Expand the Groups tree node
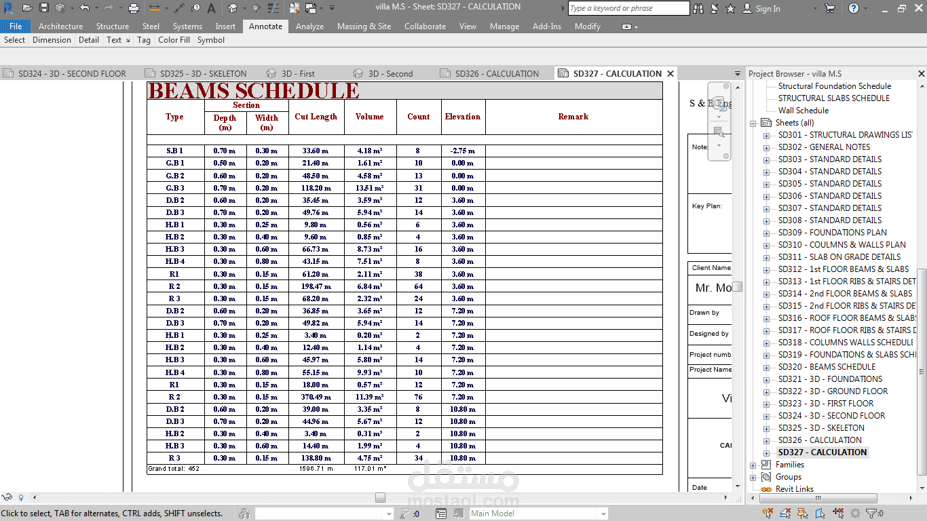 click(753, 477)
